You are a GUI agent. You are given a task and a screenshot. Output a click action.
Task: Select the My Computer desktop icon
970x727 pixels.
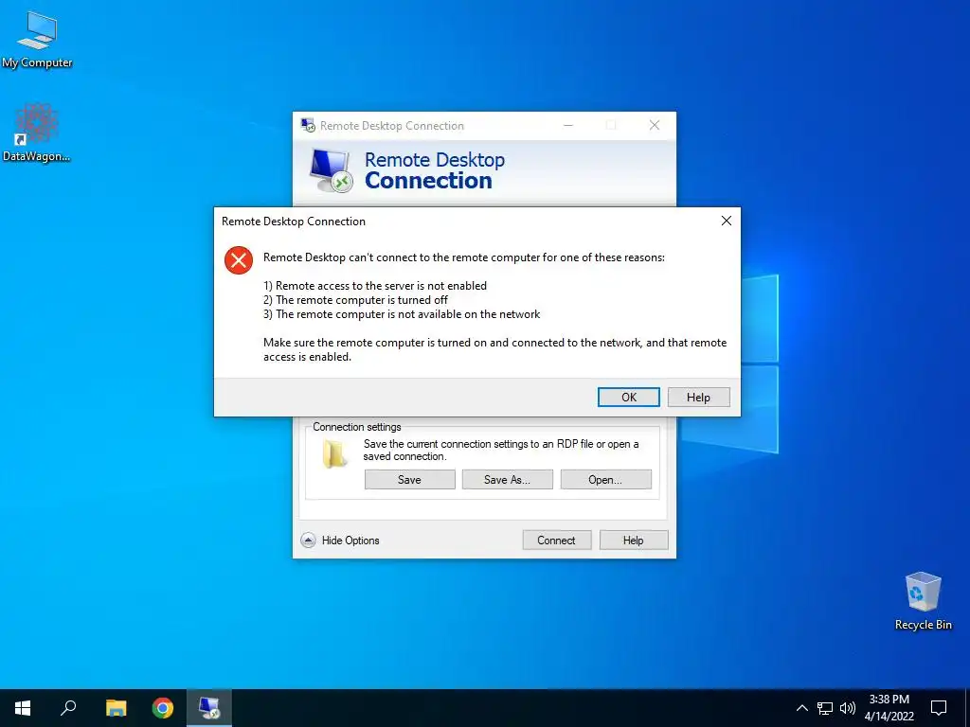37,39
